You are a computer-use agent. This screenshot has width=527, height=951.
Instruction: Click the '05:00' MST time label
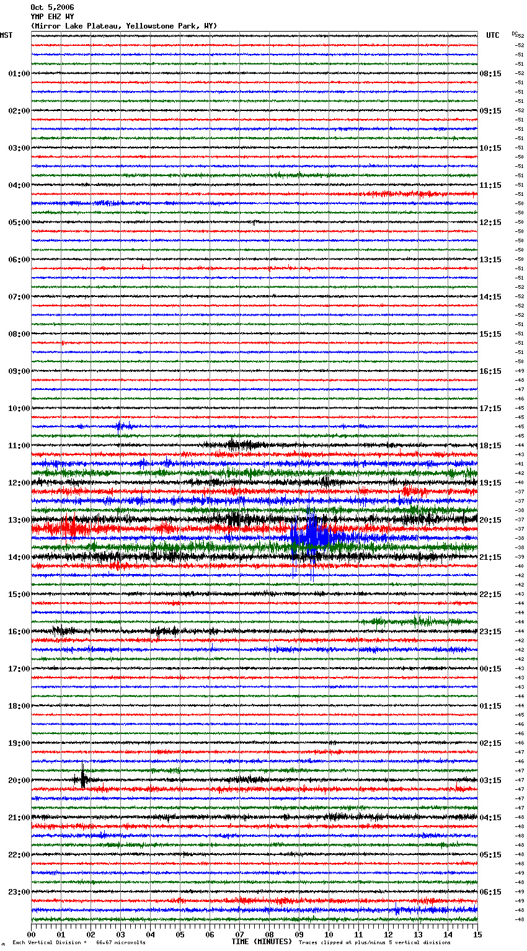point(19,223)
